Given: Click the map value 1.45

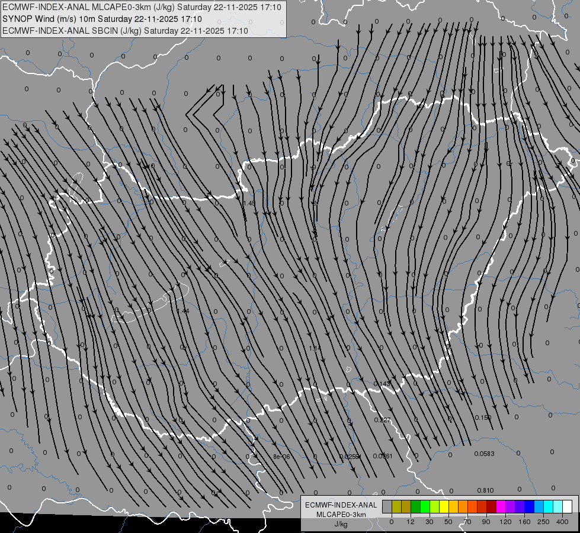Looking at the screenshot, I should (x=249, y=203).
